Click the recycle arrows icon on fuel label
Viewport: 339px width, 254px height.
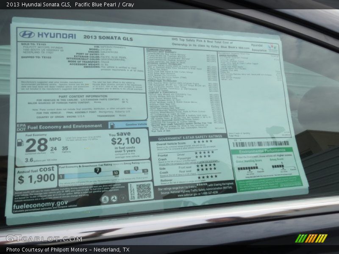click(x=122, y=198)
